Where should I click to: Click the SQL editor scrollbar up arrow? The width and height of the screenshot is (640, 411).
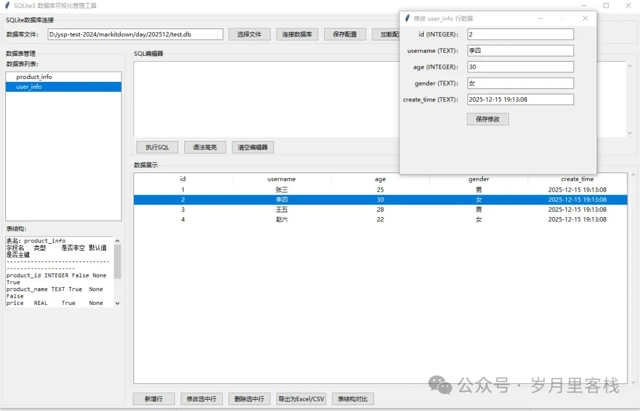click(630, 66)
